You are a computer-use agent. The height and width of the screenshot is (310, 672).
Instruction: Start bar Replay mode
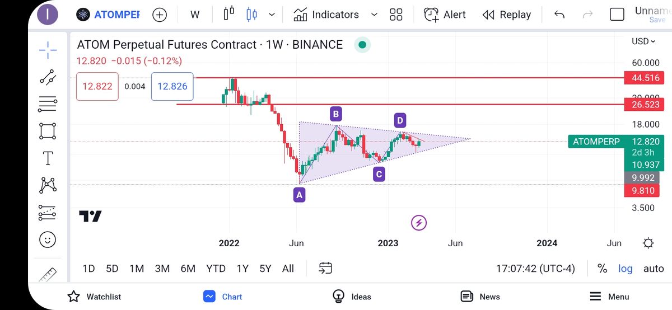tap(506, 15)
